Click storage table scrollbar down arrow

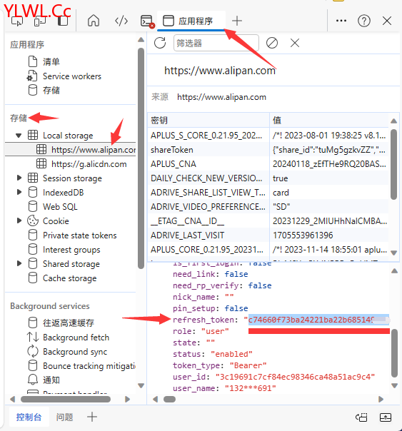click(393, 253)
